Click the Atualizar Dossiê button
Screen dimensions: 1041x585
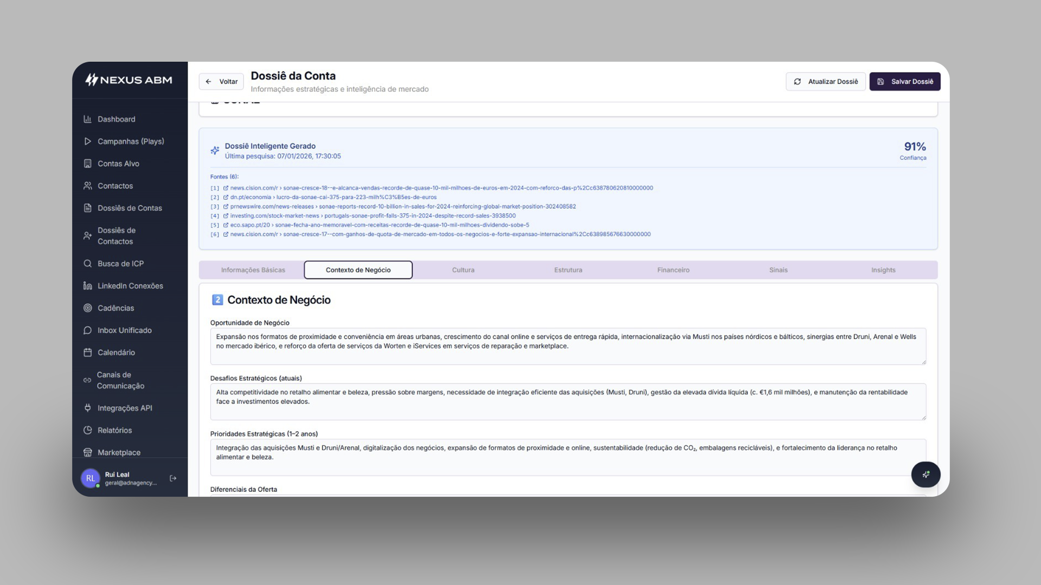[x=825, y=81]
